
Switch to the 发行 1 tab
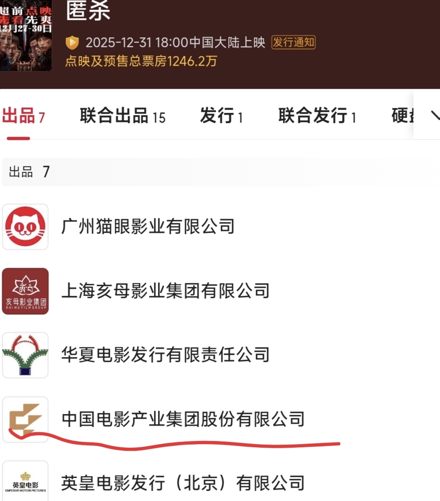click(x=222, y=115)
